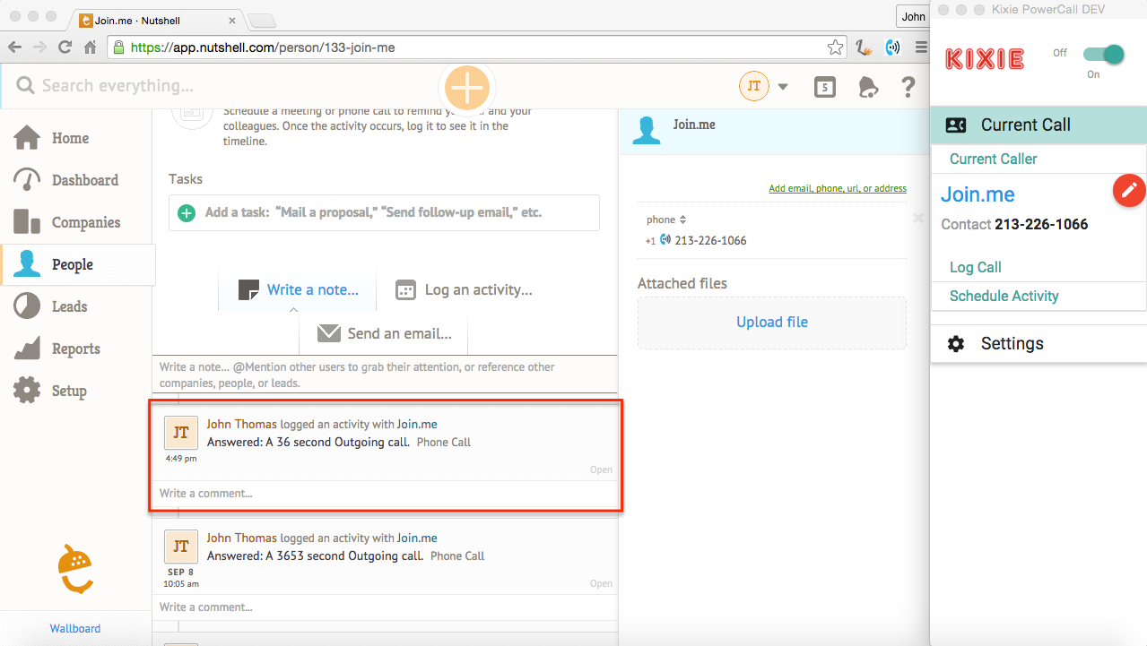Open the Send an email envelope icon
The width and height of the screenshot is (1147, 646).
click(x=328, y=332)
